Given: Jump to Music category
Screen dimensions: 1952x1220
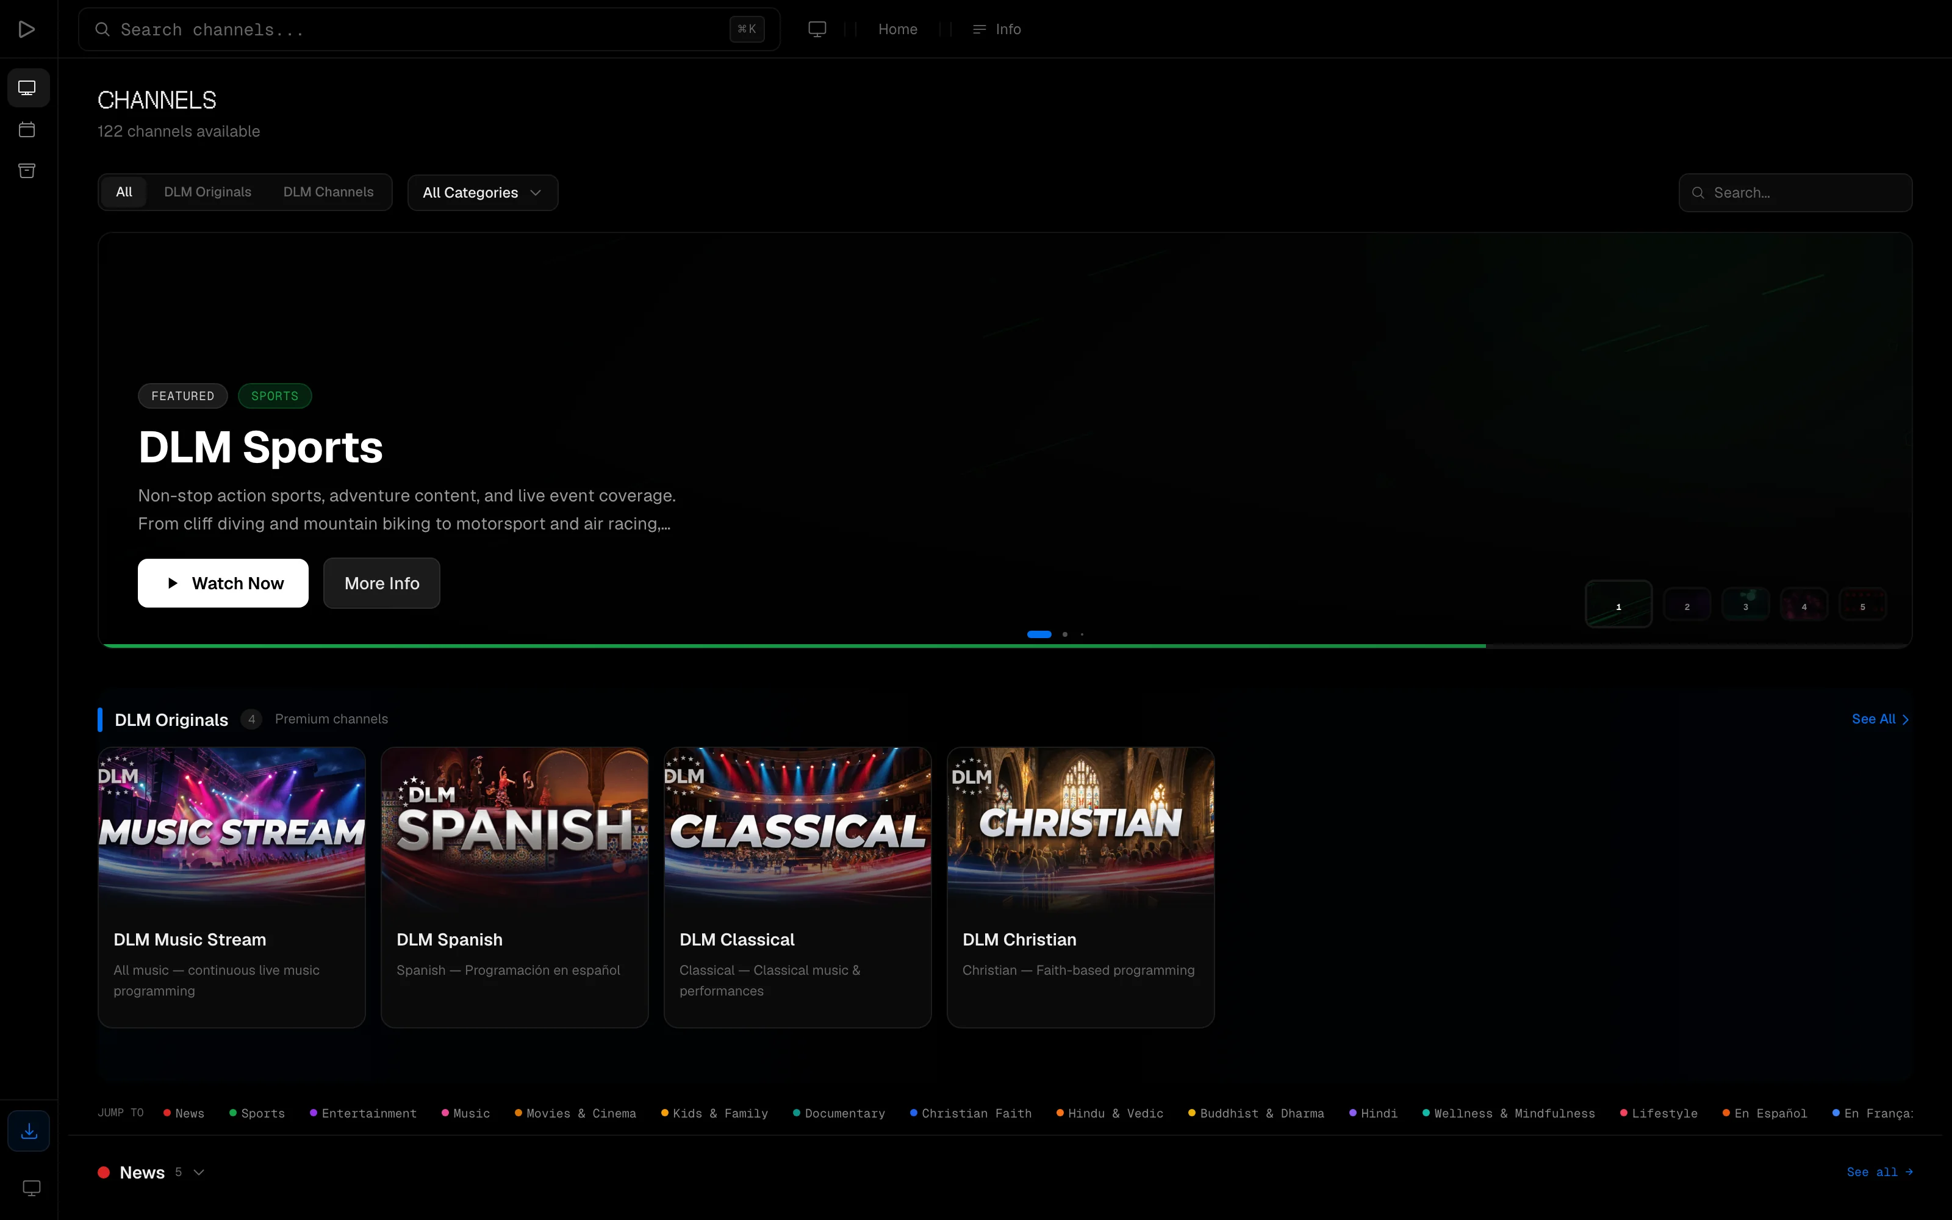Looking at the screenshot, I should coord(466,1113).
